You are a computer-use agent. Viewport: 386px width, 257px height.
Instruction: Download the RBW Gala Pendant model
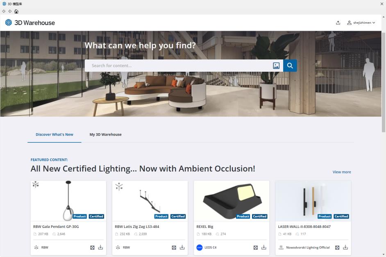100,247
